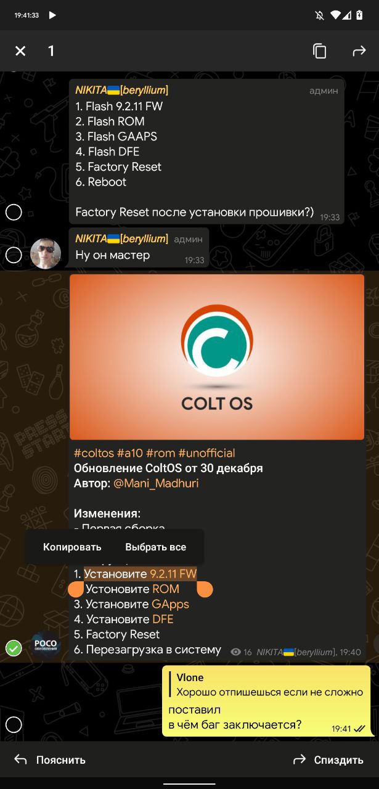The height and width of the screenshot is (789, 379).
Task: Tap the forward arrow icon in top bar
Action: [x=359, y=51]
